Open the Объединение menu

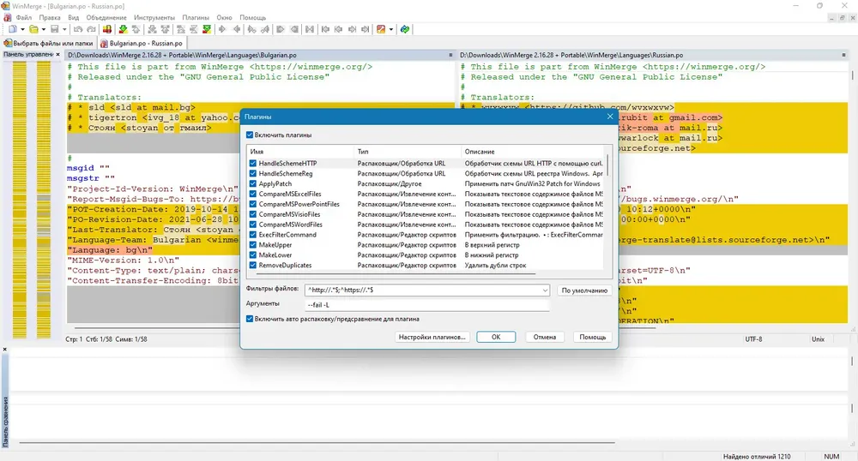pyautogui.click(x=106, y=17)
